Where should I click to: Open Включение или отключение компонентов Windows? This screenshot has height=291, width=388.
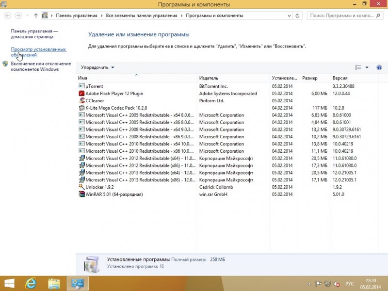tap(41, 66)
